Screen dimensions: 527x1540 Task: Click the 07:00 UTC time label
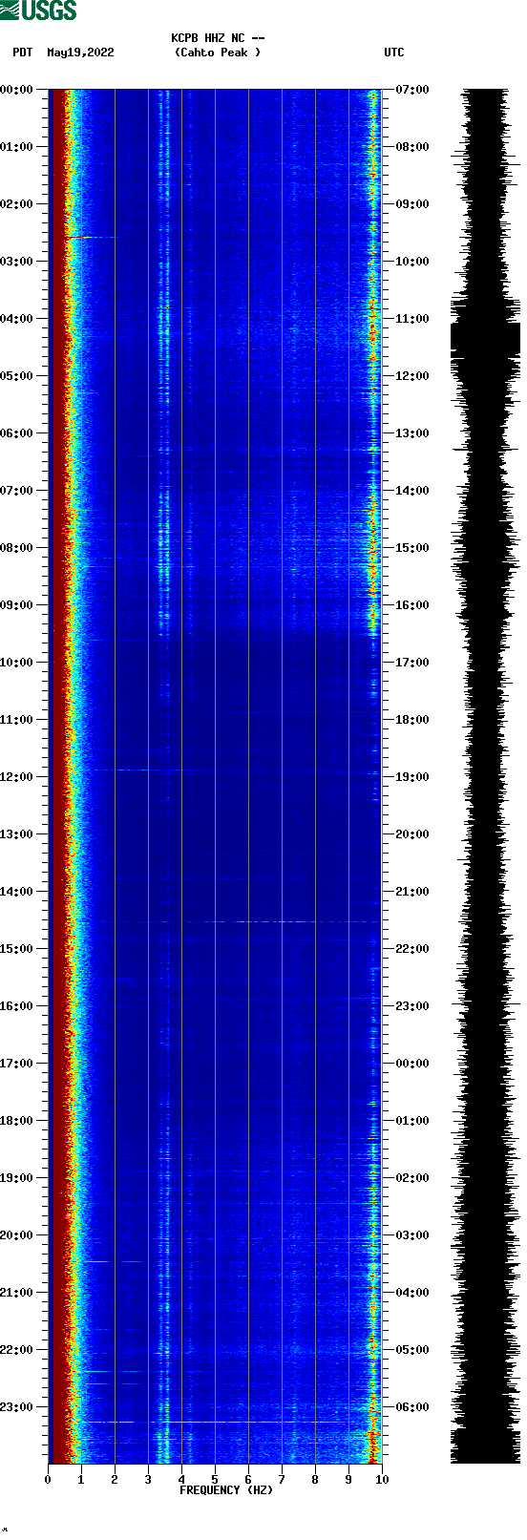[x=412, y=90]
